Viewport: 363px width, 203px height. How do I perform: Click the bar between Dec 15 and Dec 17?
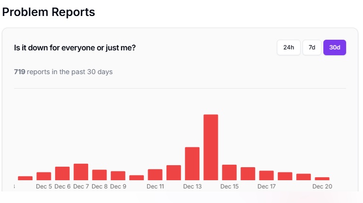[248, 173]
